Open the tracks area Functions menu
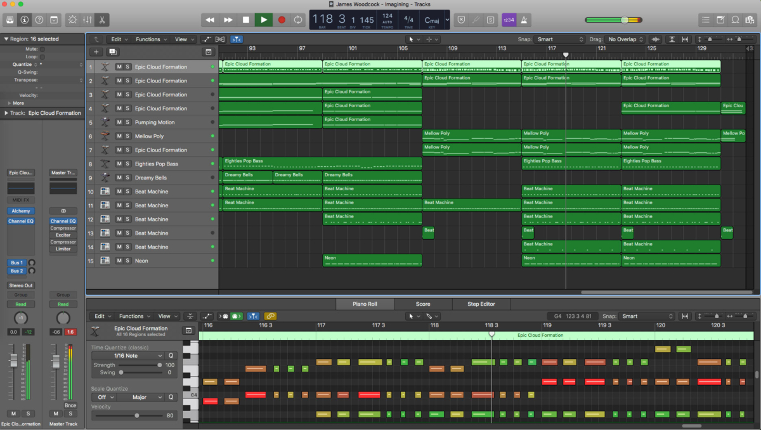Image resolution: width=761 pixels, height=430 pixels. click(151, 39)
